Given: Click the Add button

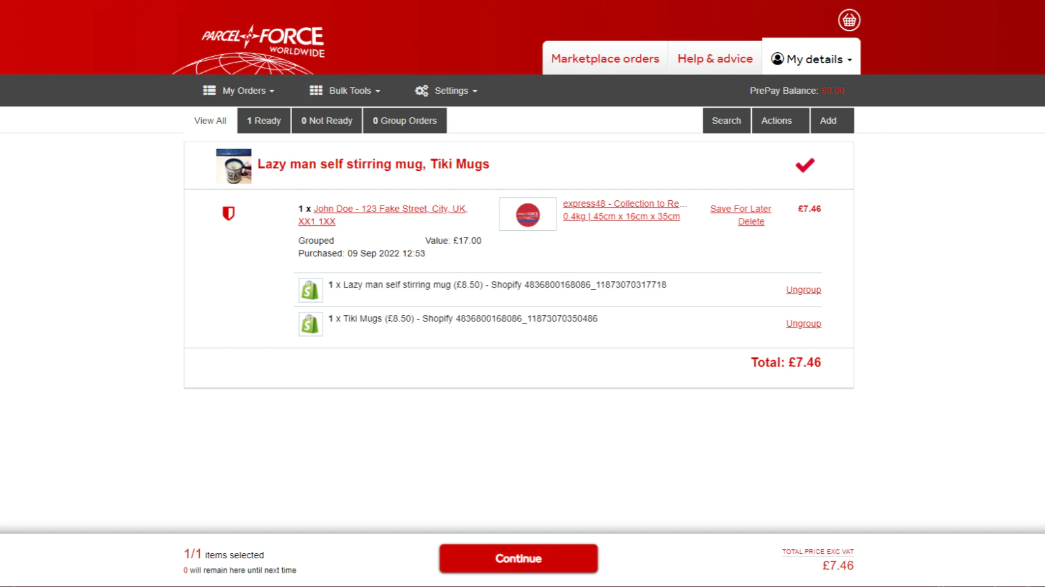Looking at the screenshot, I should pyautogui.click(x=832, y=121).
